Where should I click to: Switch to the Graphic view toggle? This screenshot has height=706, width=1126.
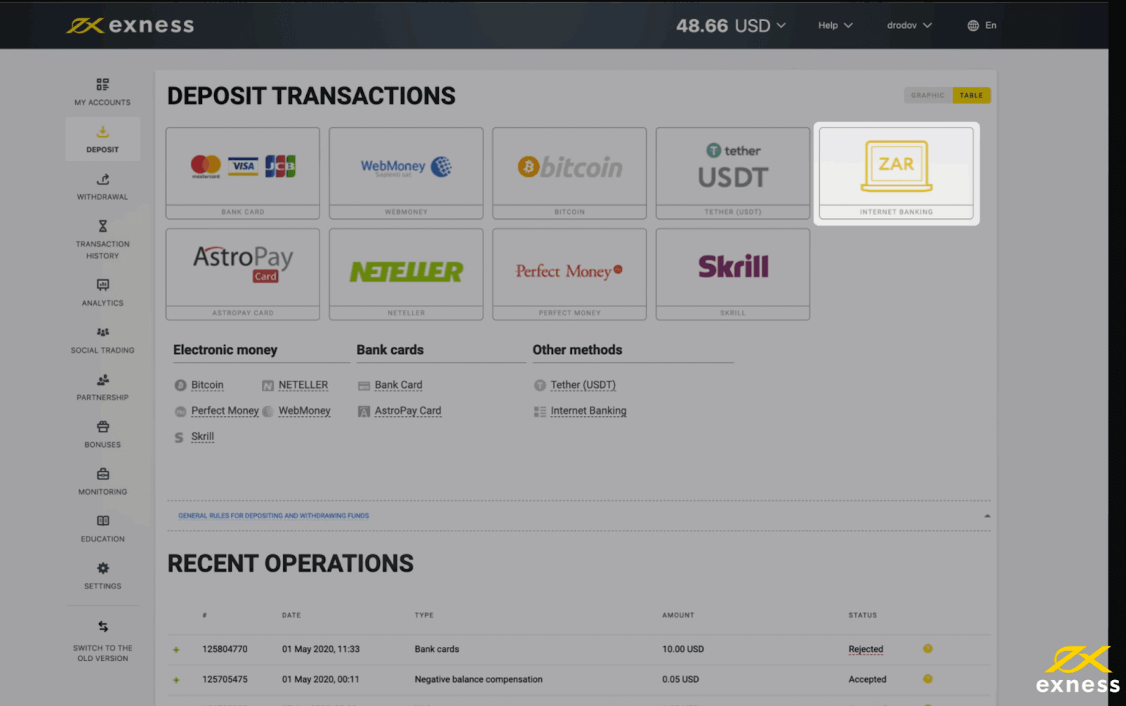pos(928,95)
